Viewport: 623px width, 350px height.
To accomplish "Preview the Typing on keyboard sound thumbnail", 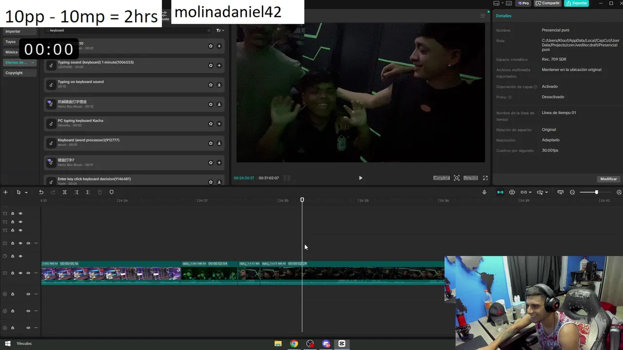I will pos(51,85).
